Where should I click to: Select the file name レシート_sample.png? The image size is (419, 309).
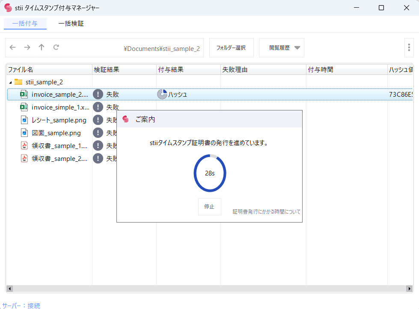click(59, 120)
